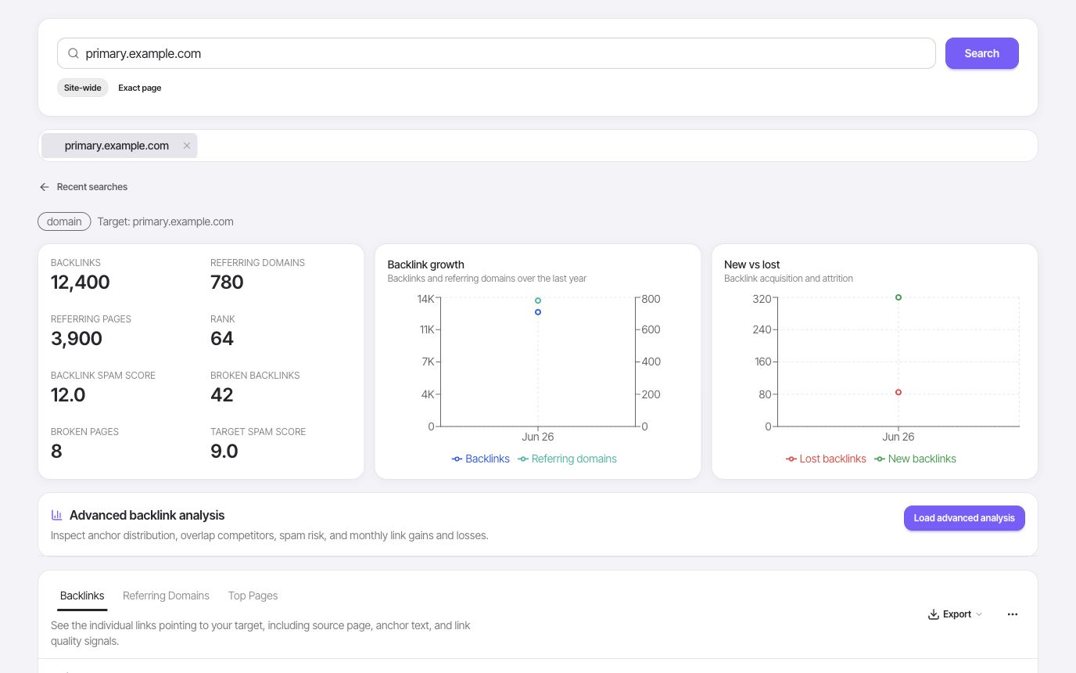The image size is (1076, 673).
Task: Click the blue backlinks data point
Action: point(538,312)
